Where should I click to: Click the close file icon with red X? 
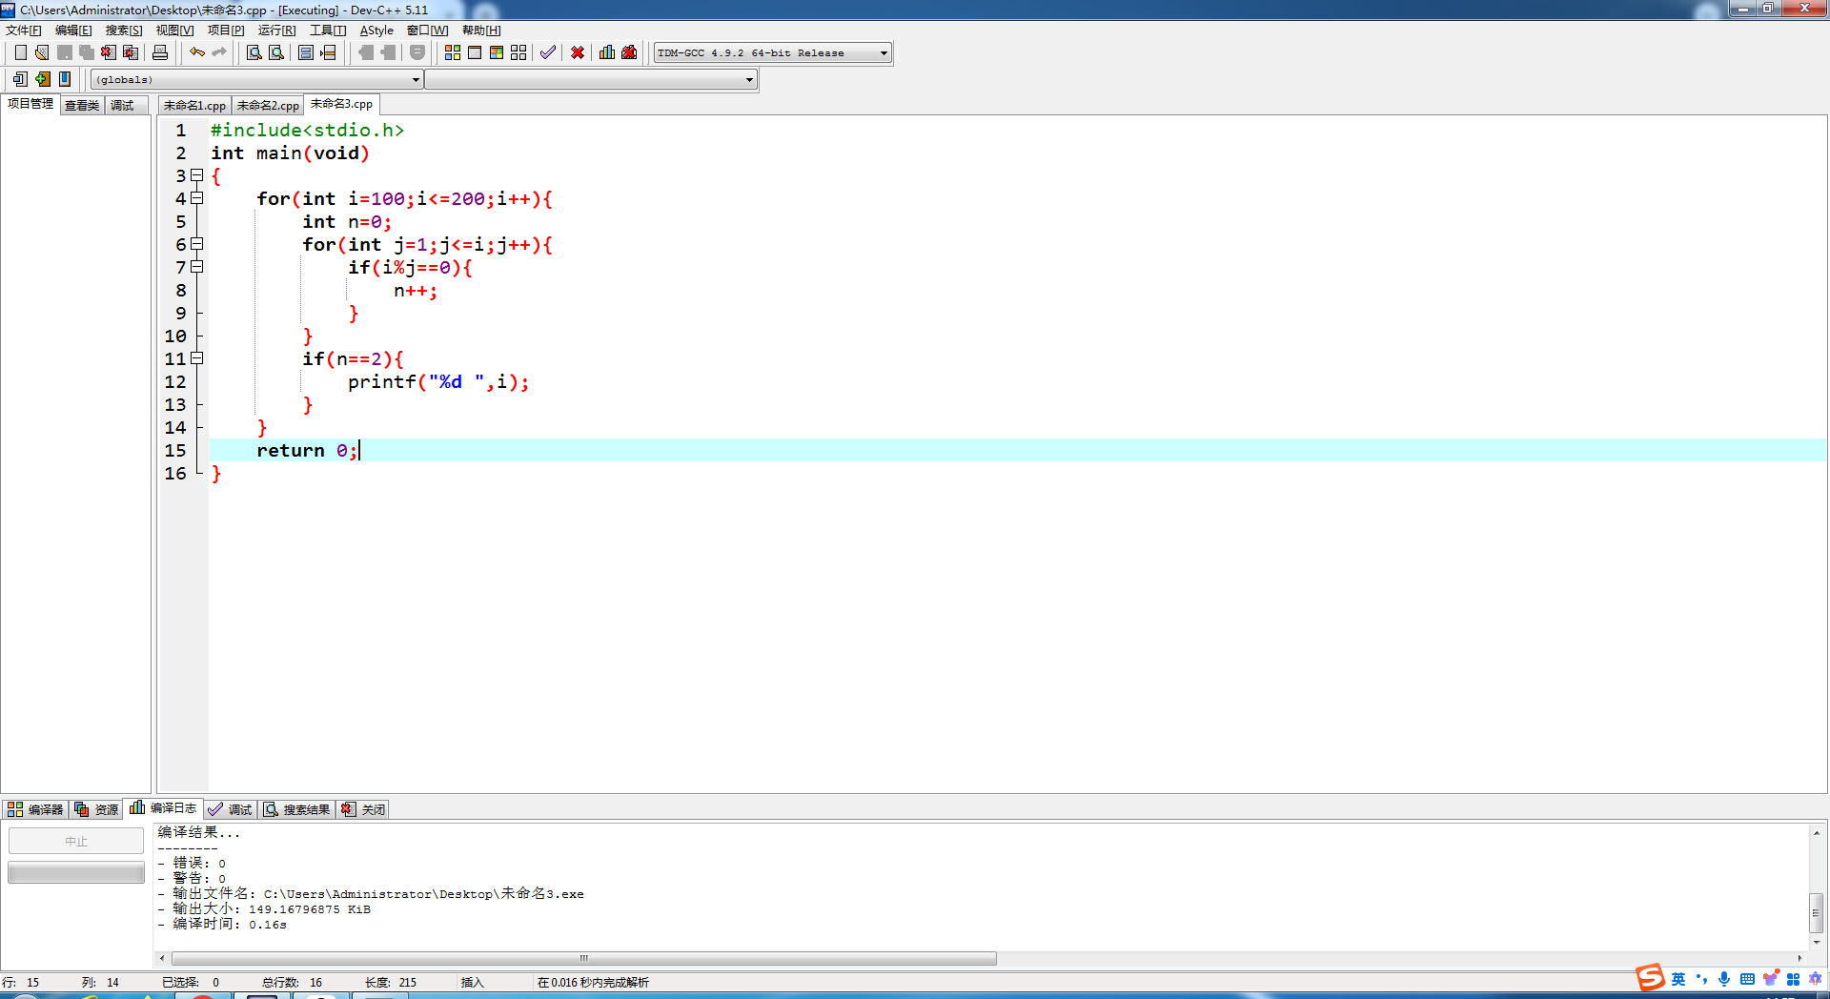pyautogui.click(x=109, y=52)
